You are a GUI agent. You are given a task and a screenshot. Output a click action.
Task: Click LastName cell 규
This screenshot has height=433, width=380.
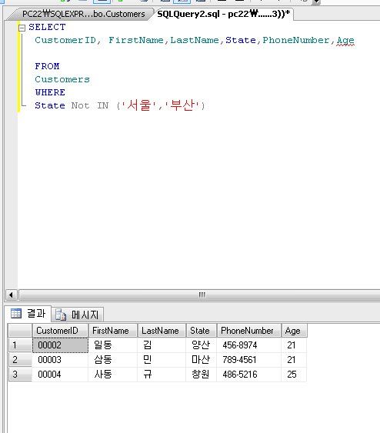tap(162, 375)
